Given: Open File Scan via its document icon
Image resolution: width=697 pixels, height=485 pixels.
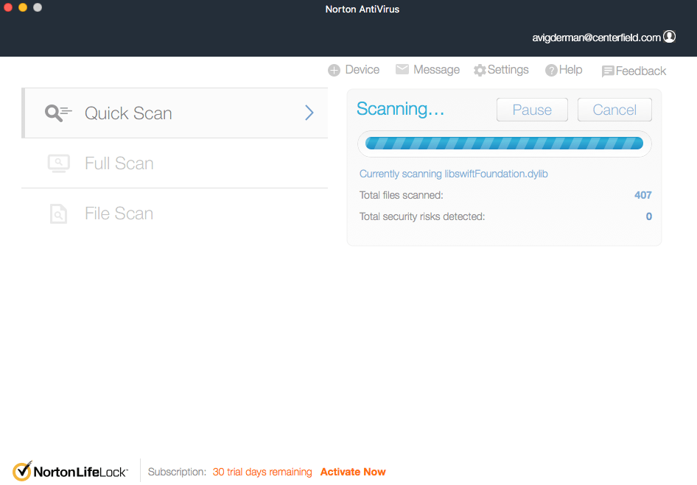Looking at the screenshot, I should [58, 213].
